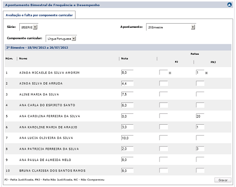Viewport: 236px width, 187px height.
Task: Click the FJ/FNJ/NC legend text
Action: pos(54,179)
